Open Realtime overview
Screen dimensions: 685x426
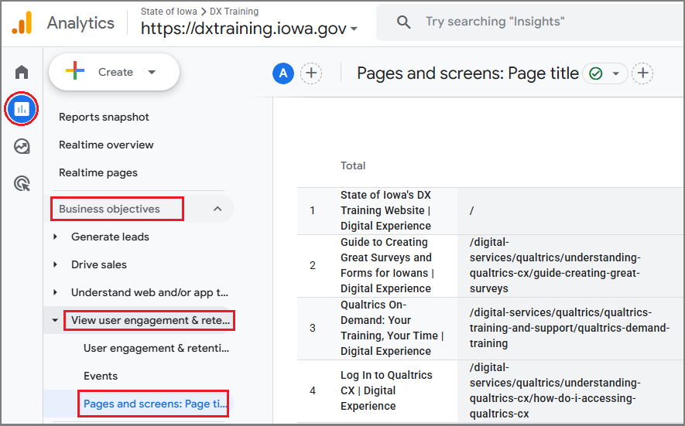106,145
